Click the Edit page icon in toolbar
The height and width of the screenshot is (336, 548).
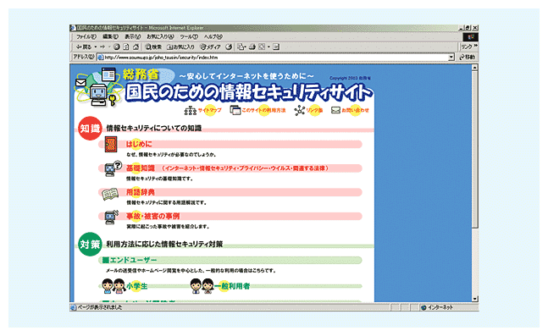click(262, 47)
